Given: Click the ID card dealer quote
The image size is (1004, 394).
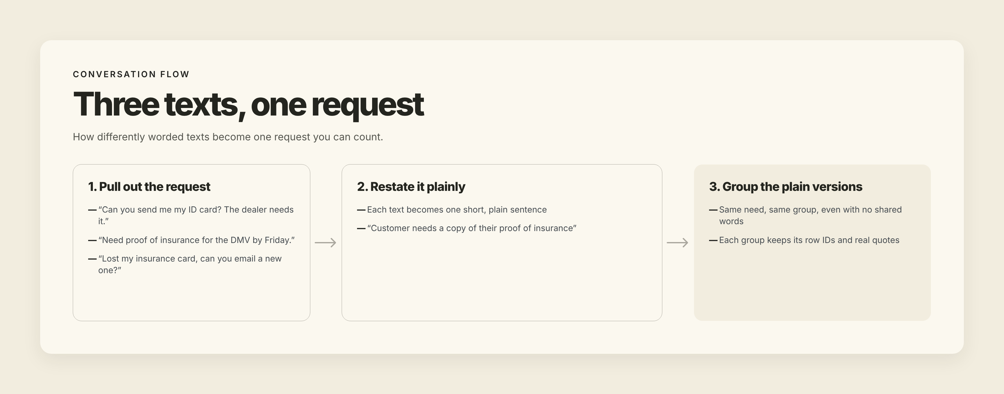Looking at the screenshot, I should point(196,215).
